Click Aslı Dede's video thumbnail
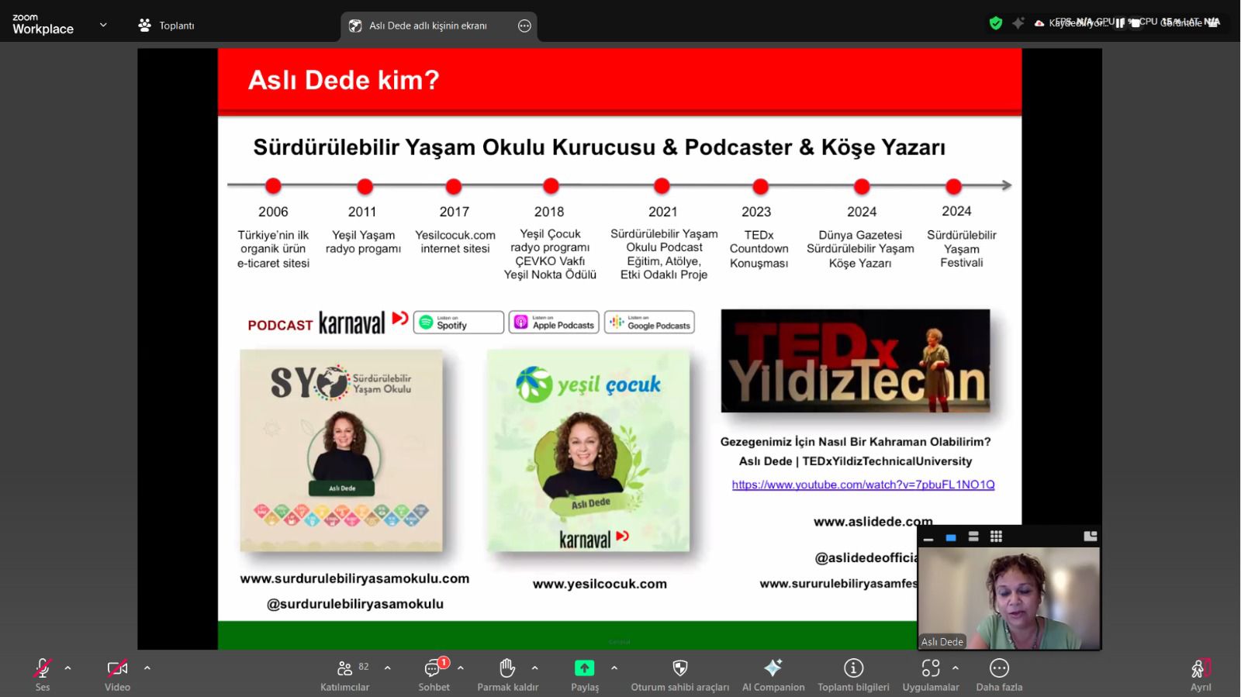Screen dimensions: 1241x697 (1009, 598)
